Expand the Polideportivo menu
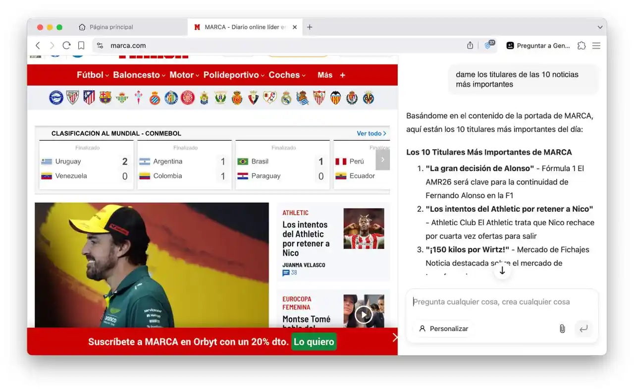 234,75
